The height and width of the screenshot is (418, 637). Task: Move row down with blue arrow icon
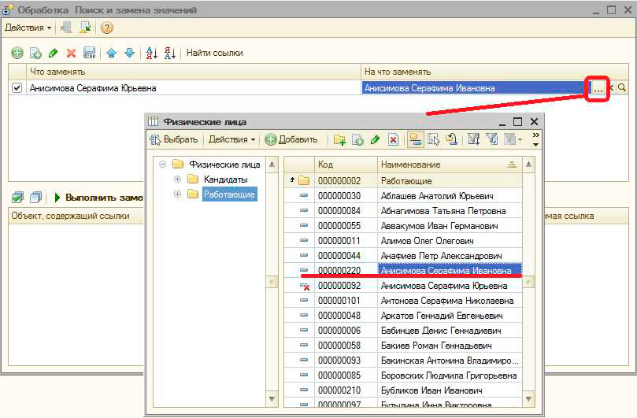(x=129, y=53)
